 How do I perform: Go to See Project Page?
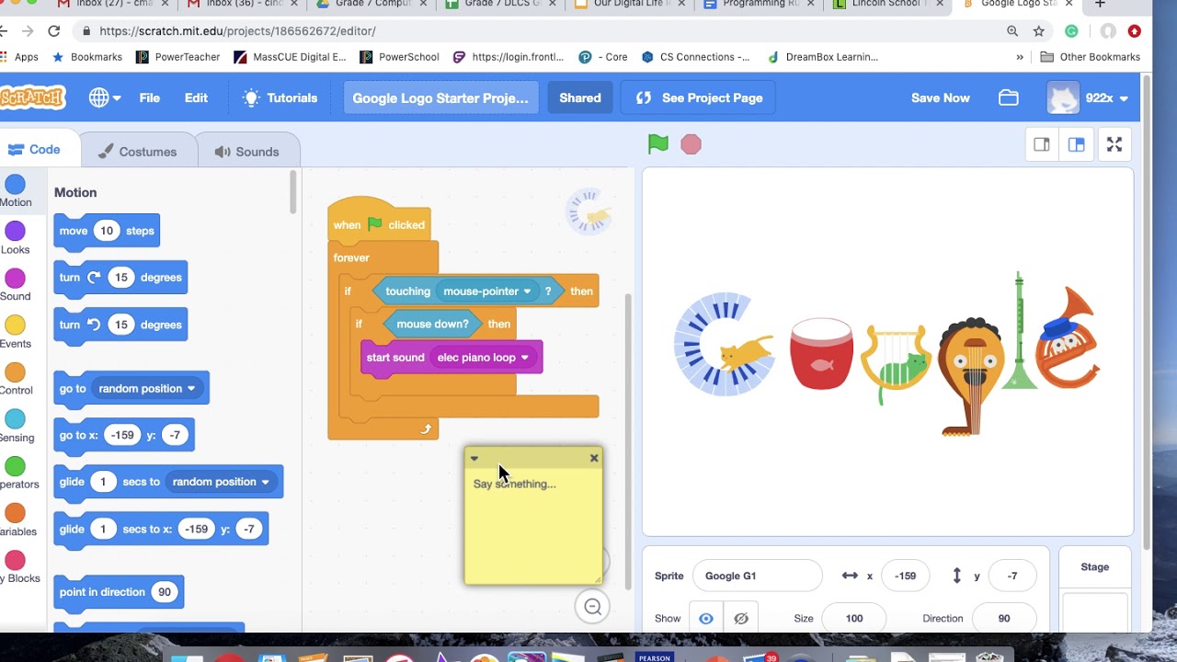point(699,97)
